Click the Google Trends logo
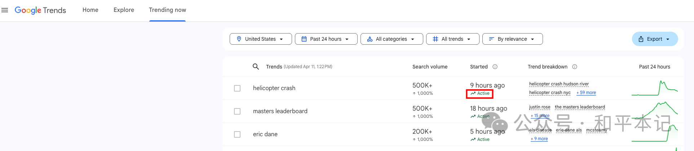Screen dimensions: 694x151 tap(40, 10)
